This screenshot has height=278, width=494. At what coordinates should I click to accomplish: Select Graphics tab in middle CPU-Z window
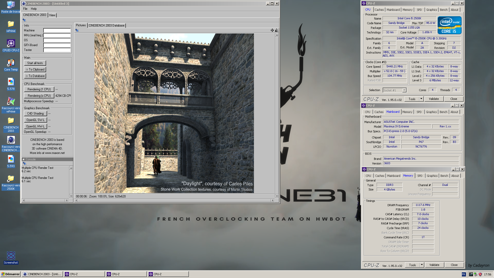tap(431, 112)
